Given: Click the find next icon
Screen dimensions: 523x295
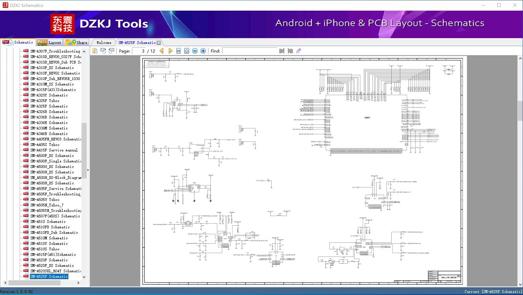Looking at the screenshot, I should (290, 51).
